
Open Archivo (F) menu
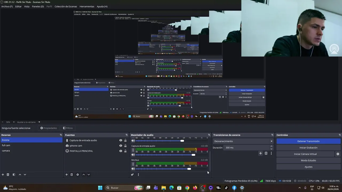point(7,6)
